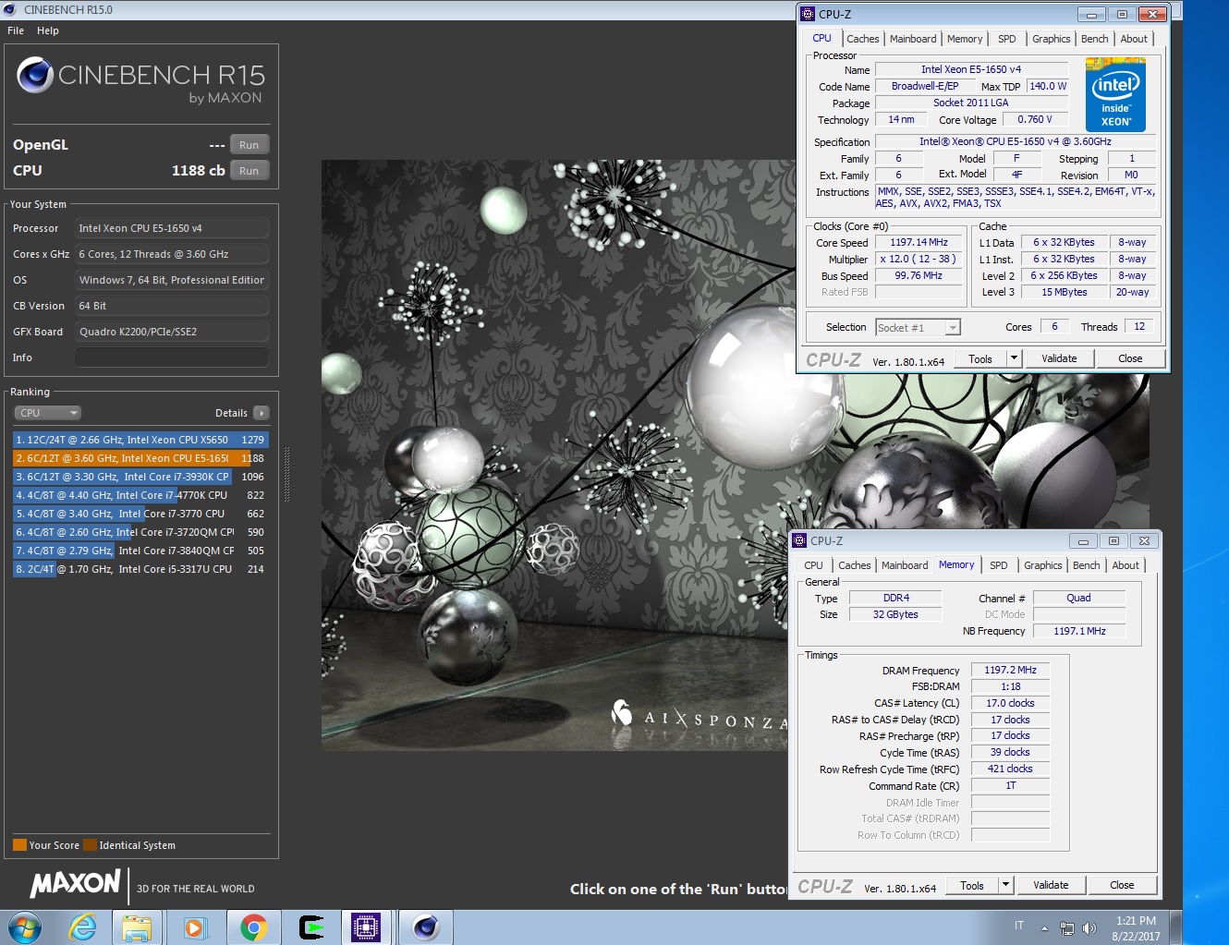Click Tools button in upper CPU-Z

(x=980, y=358)
